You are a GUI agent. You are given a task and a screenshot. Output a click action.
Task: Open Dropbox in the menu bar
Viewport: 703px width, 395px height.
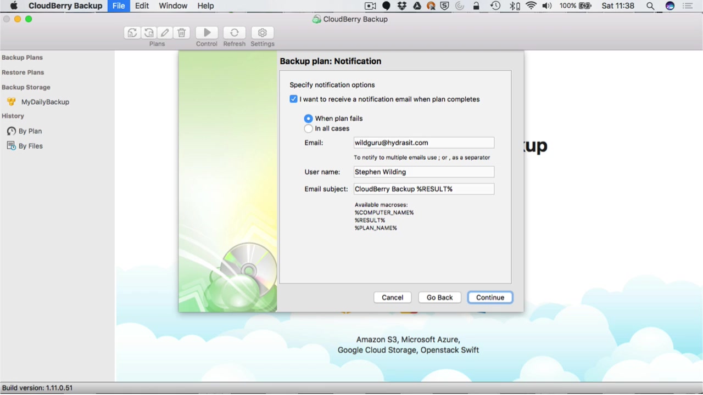[x=401, y=6]
